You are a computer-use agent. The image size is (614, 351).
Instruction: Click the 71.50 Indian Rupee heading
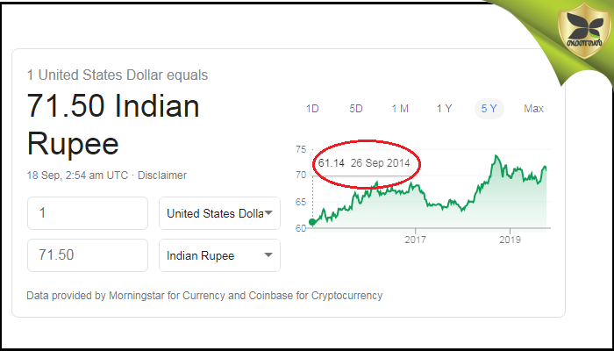tap(114, 125)
